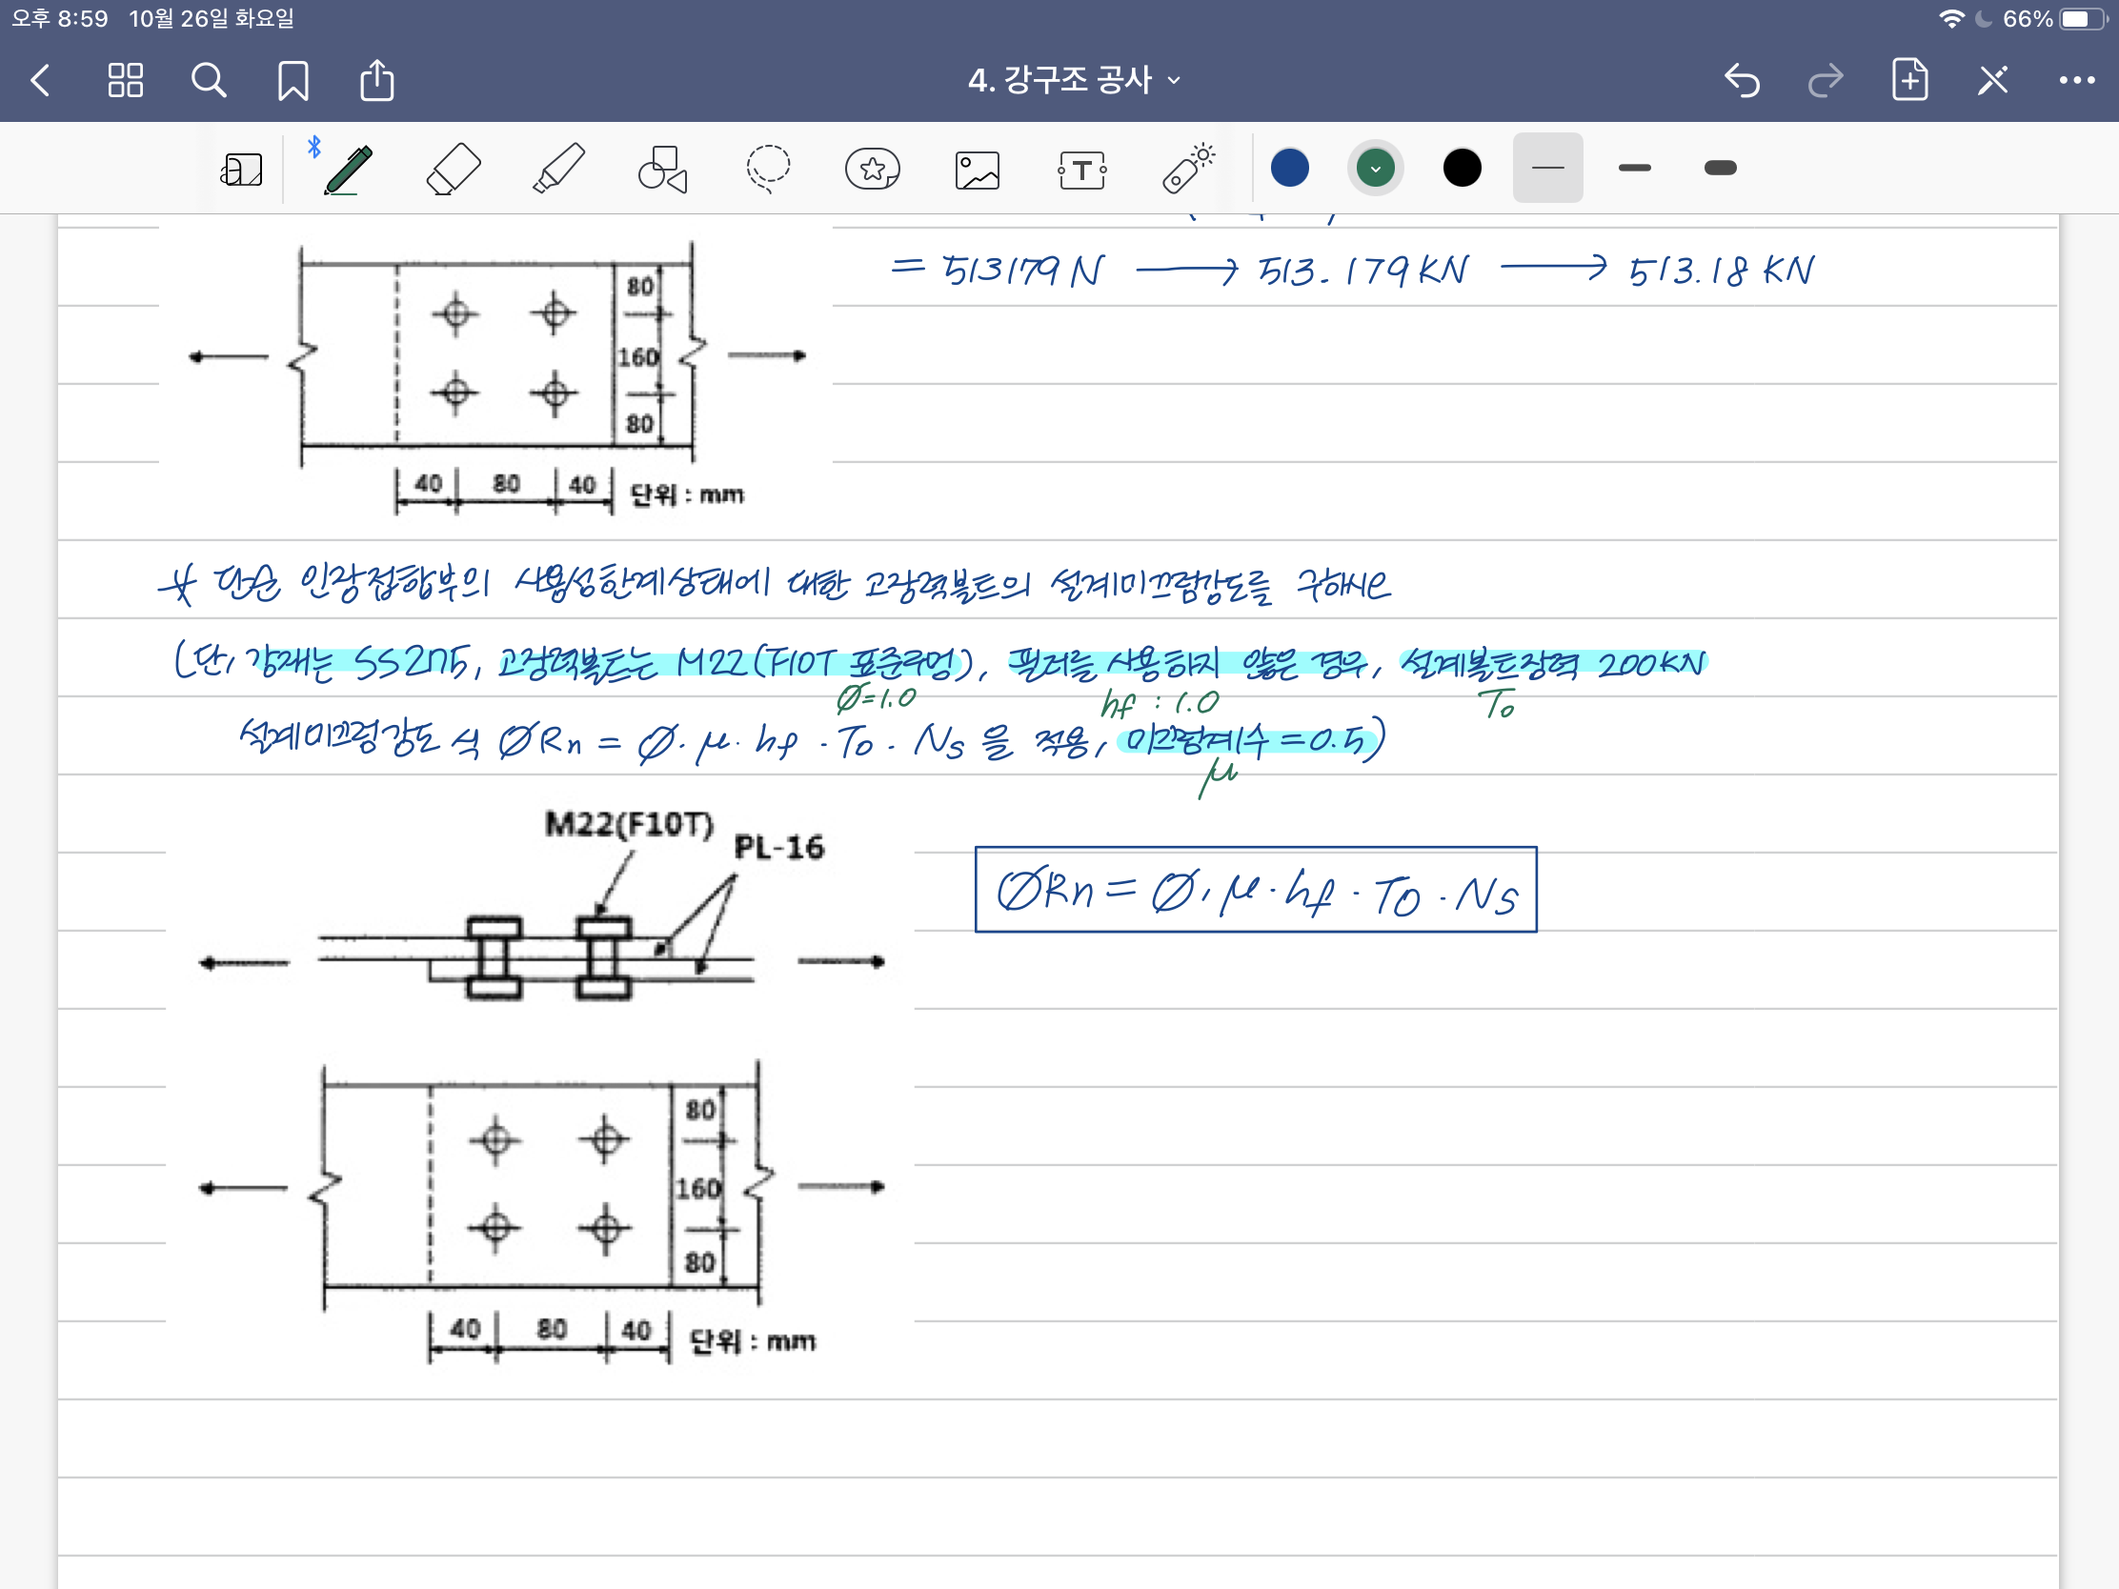The width and height of the screenshot is (2119, 1589).
Task: Select the Pen tool
Action: point(349,170)
